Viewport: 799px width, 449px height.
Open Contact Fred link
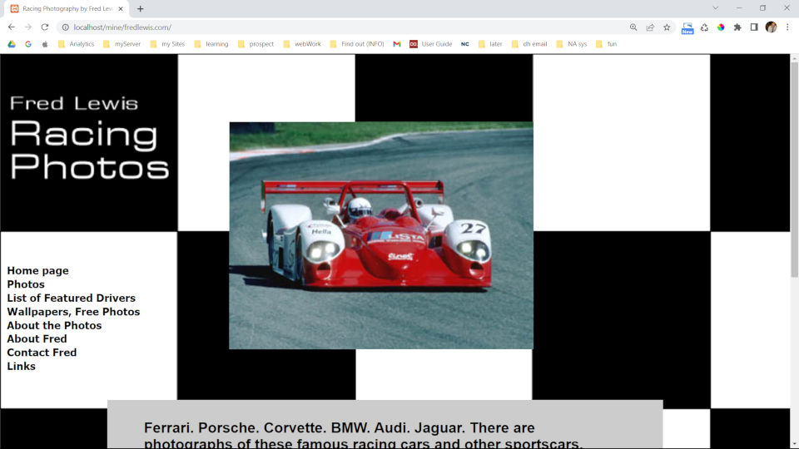pos(42,353)
